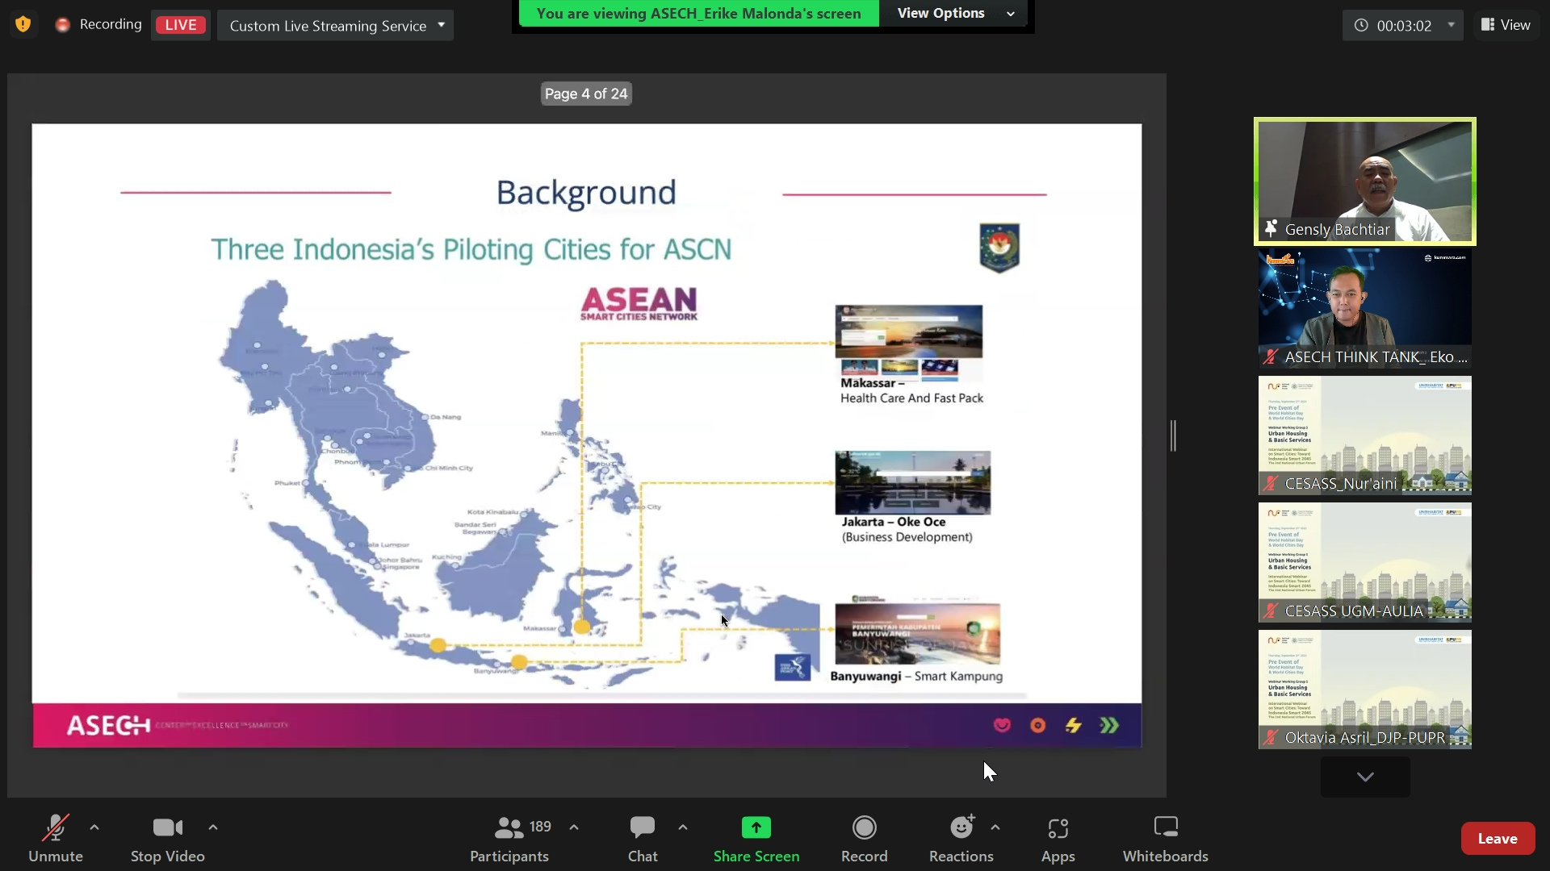The height and width of the screenshot is (871, 1550).
Task: Click the LIVE recording toggle indicator
Action: [x=180, y=24]
